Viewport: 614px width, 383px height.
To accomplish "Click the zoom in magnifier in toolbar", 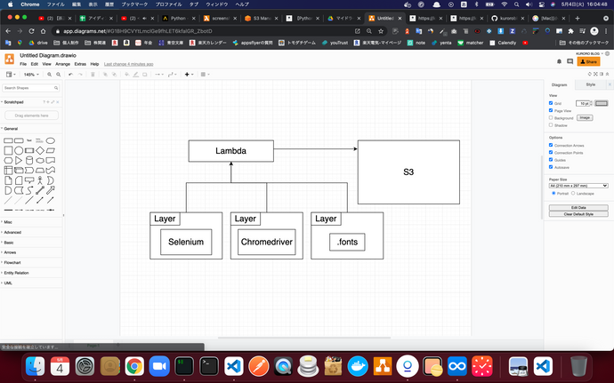I will pyautogui.click(x=49, y=75).
